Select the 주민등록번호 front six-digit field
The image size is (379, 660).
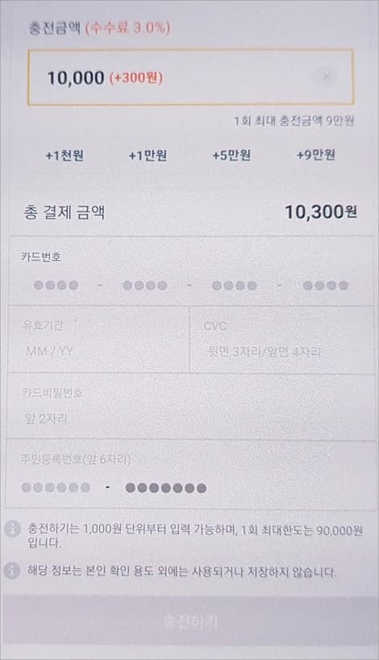tap(56, 487)
